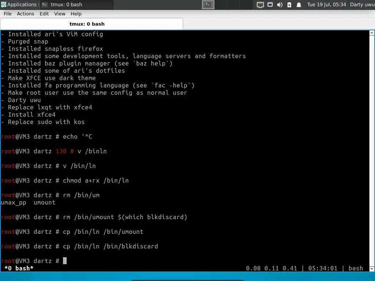
Task: Click the red exit code 130
Action: 61,151
